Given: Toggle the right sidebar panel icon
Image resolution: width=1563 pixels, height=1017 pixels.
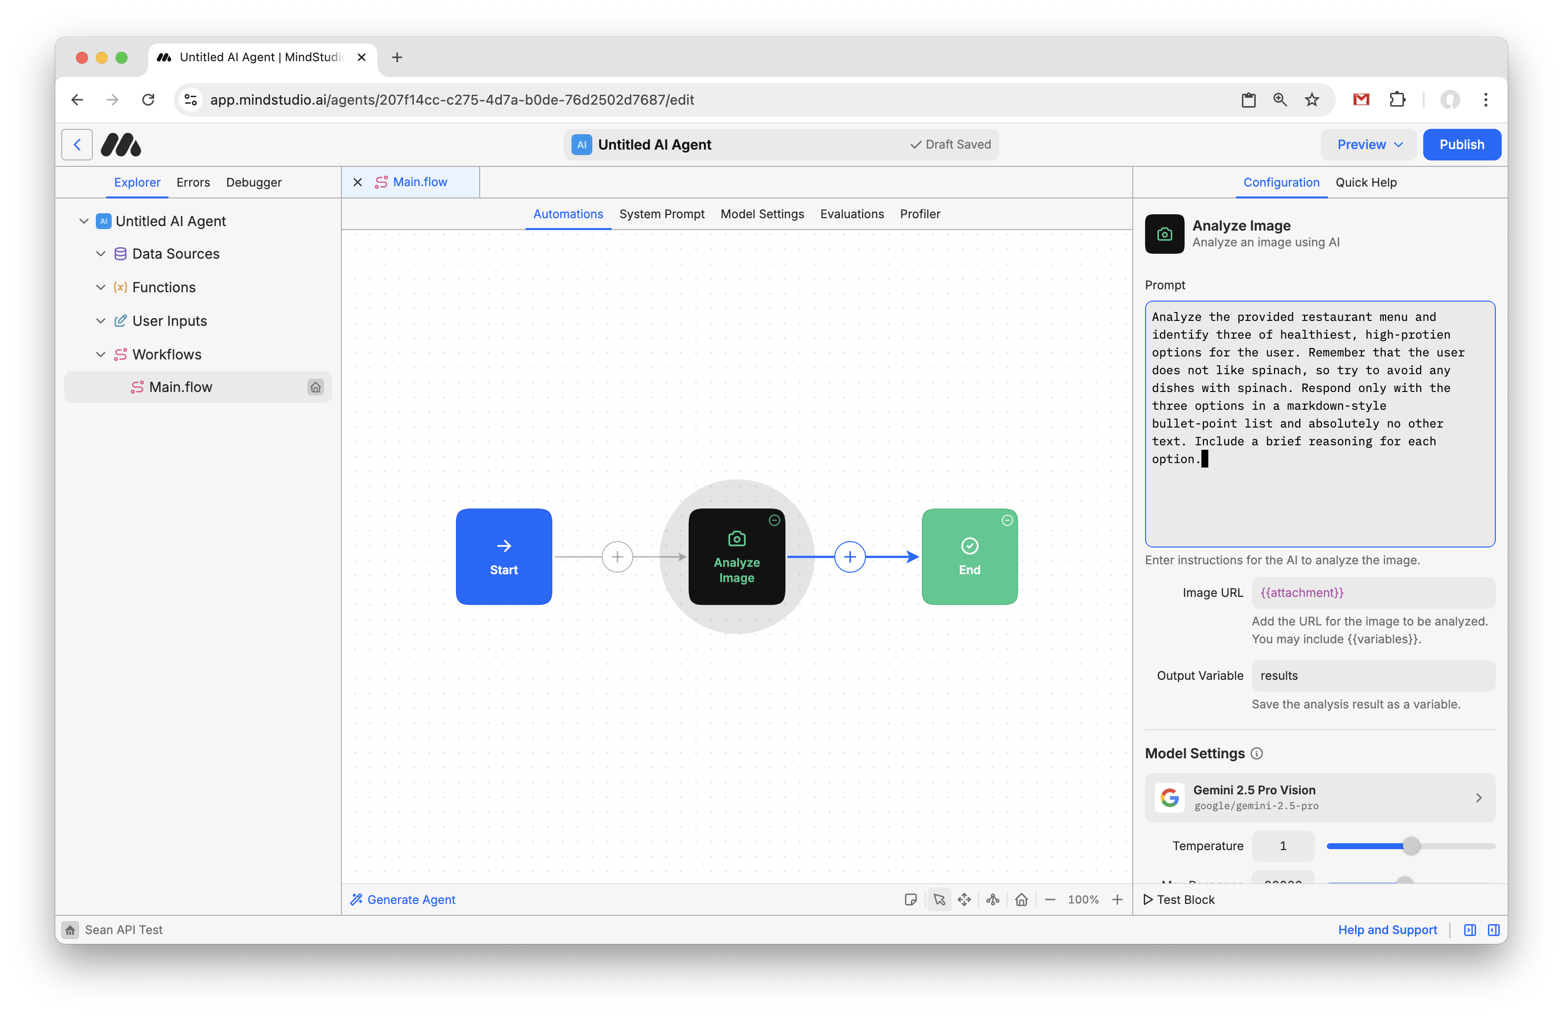Looking at the screenshot, I should pos(1493,930).
